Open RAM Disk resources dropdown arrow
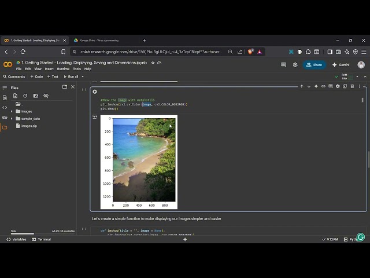Viewport: 370px width, 278px height. [357, 76]
